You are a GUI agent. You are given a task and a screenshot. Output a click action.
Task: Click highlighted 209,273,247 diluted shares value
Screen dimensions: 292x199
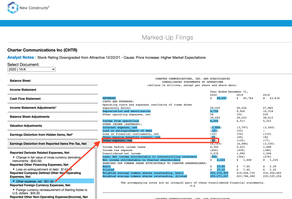click(219, 176)
